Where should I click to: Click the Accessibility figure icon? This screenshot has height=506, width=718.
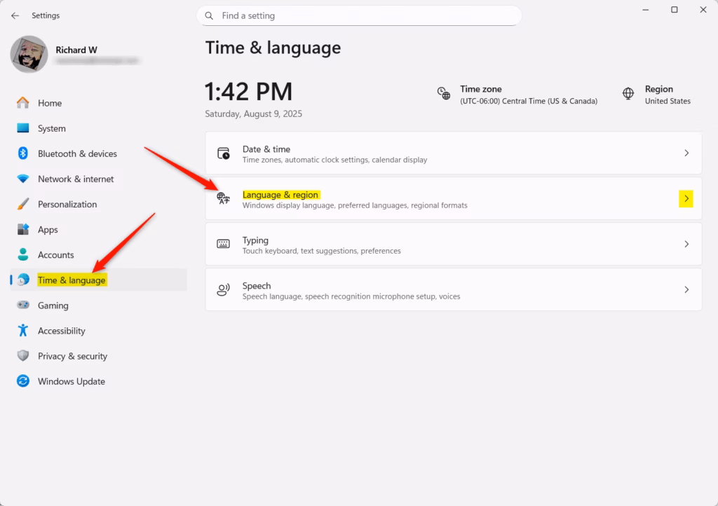[x=23, y=331]
